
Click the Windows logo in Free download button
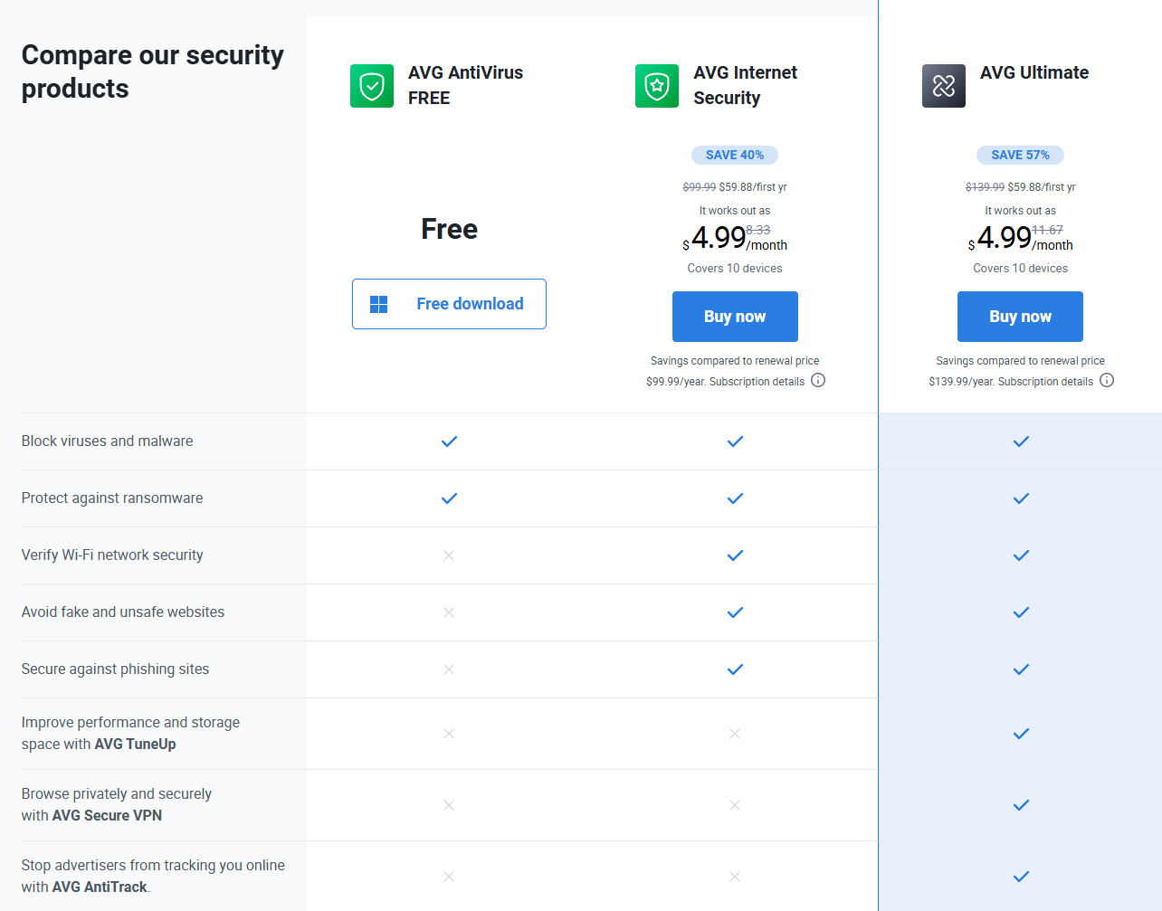(x=379, y=304)
